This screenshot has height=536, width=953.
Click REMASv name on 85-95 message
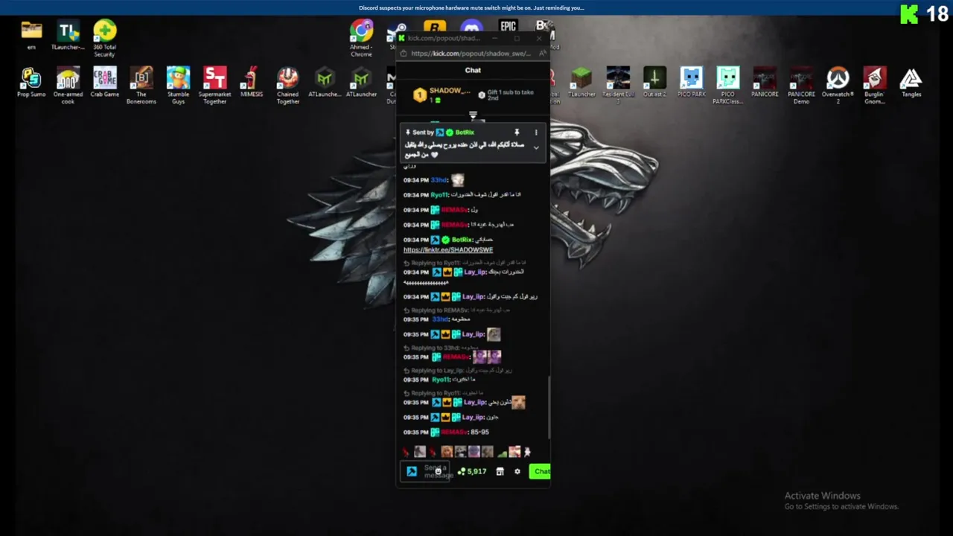pyautogui.click(x=454, y=433)
